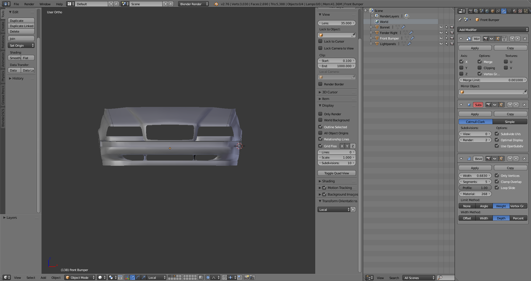Enable the Only Render checkbox
The width and height of the screenshot is (531, 281).
pyautogui.click(x=321, y=114)
